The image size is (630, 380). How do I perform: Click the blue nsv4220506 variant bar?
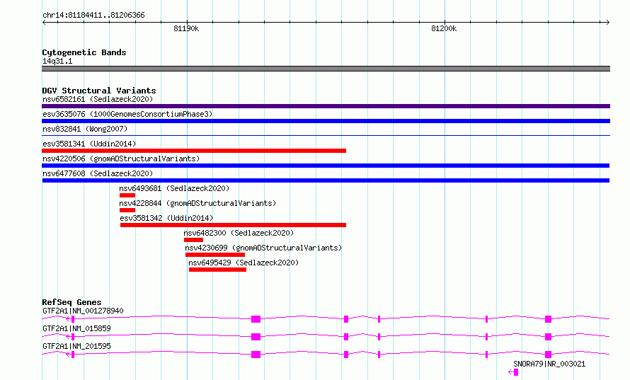coord(326,166)
